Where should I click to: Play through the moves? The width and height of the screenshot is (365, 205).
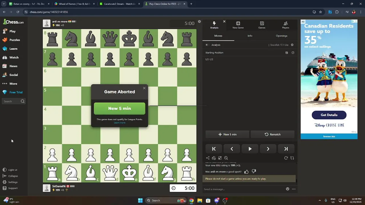250,149
